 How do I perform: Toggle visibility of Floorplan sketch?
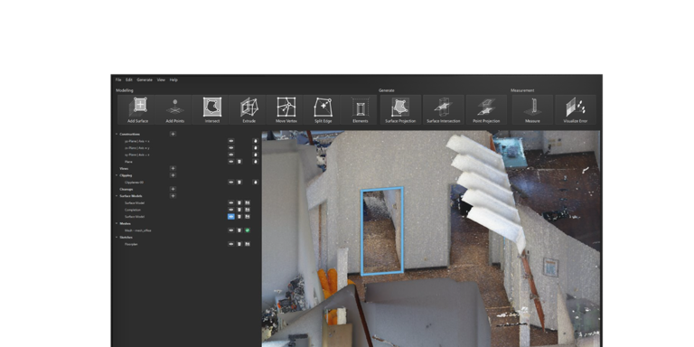[231, 244]
